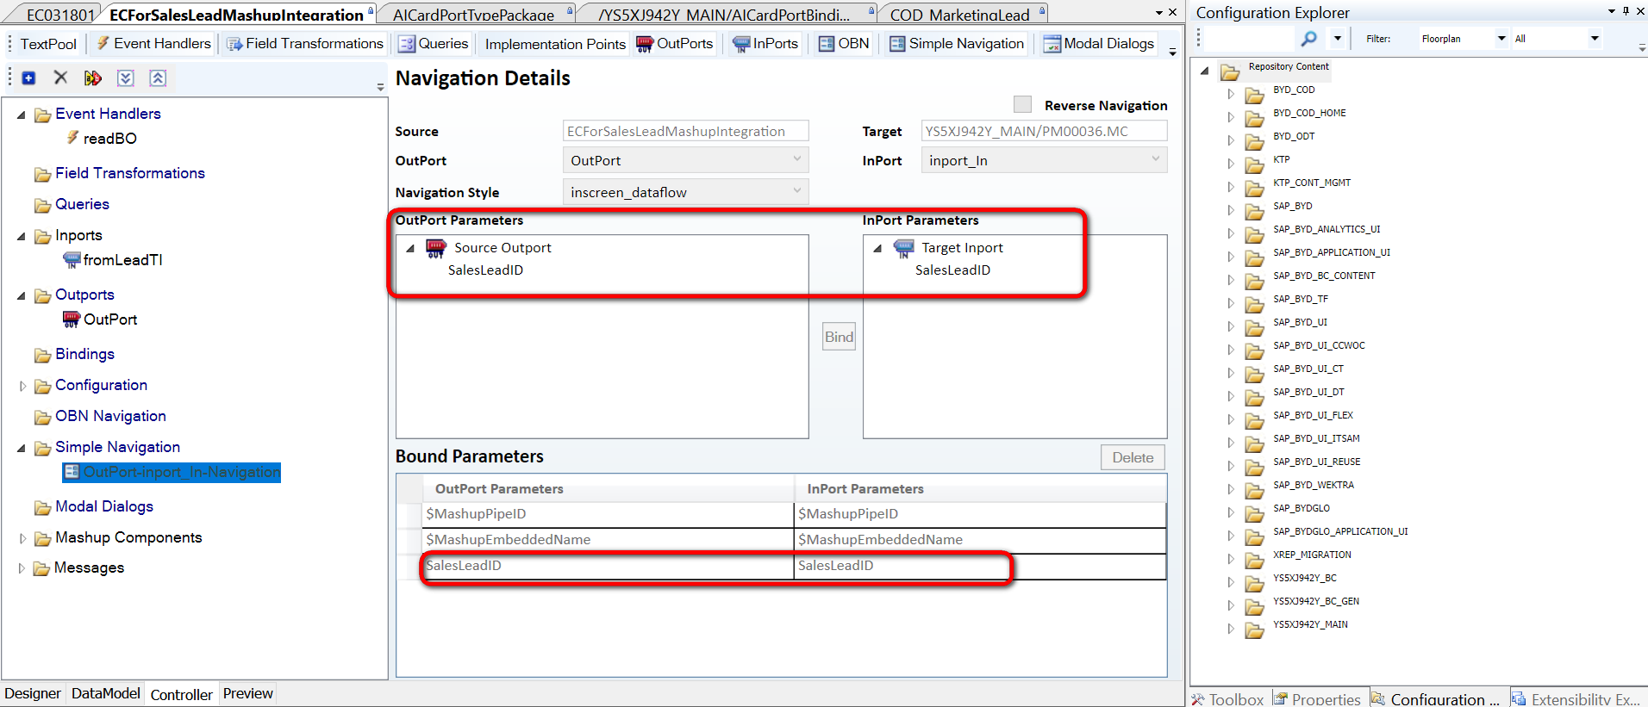Open the Event Handlers toolbar tab
1648x707 pixels.
153,43
